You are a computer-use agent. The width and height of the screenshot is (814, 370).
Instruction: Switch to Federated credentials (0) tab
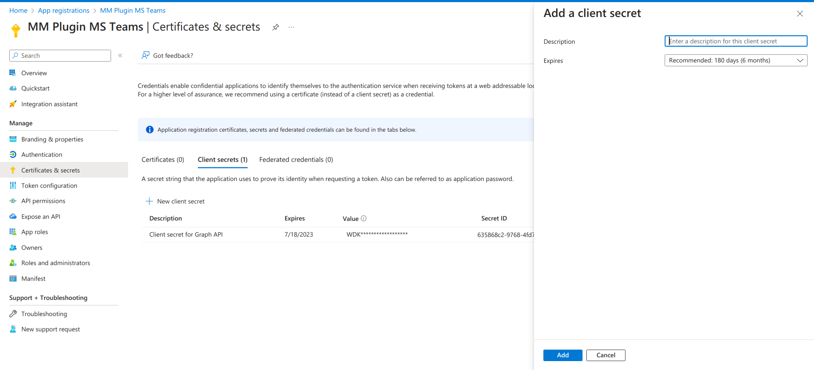click(x=296, y=160)
